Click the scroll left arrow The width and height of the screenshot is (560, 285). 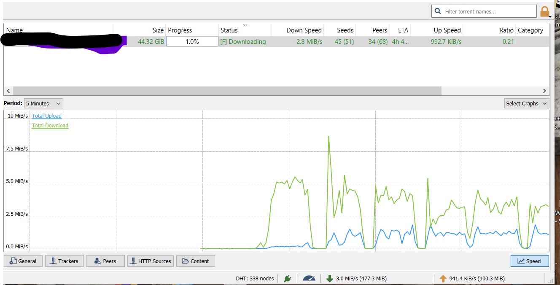click(8, 91)
